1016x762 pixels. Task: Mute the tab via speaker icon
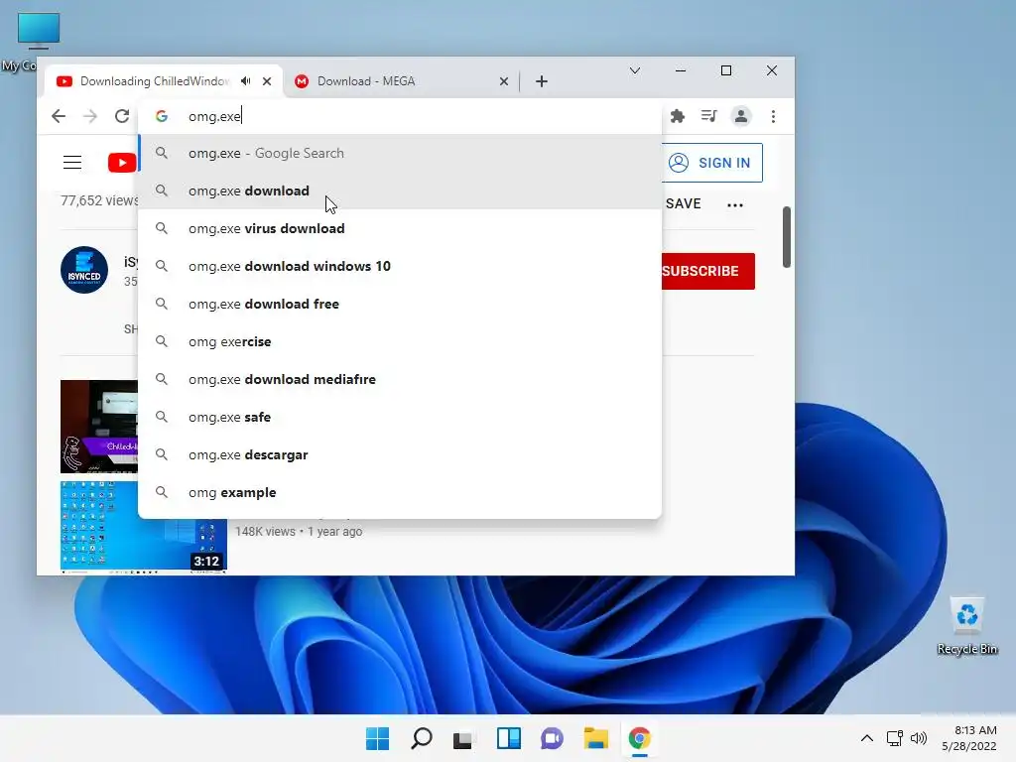[246, 81]
